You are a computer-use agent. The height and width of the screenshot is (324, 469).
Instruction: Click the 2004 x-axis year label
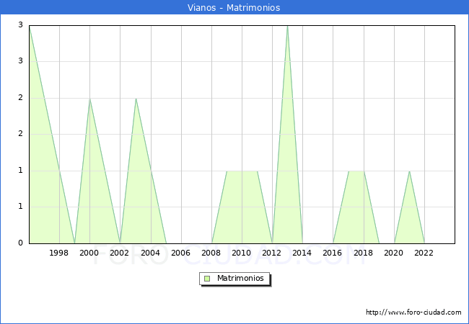[x=150, y=253]
